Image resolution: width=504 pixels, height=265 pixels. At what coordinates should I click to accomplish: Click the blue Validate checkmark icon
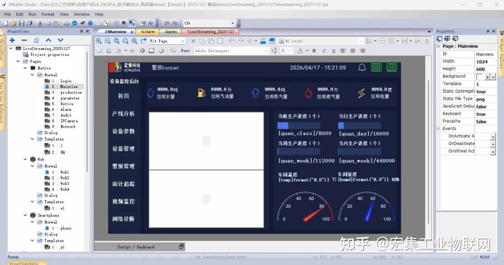click(75, 23)
